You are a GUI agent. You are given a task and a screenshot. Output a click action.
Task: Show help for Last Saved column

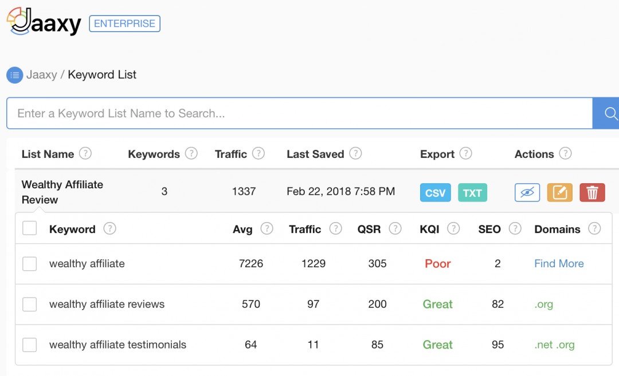355,153
